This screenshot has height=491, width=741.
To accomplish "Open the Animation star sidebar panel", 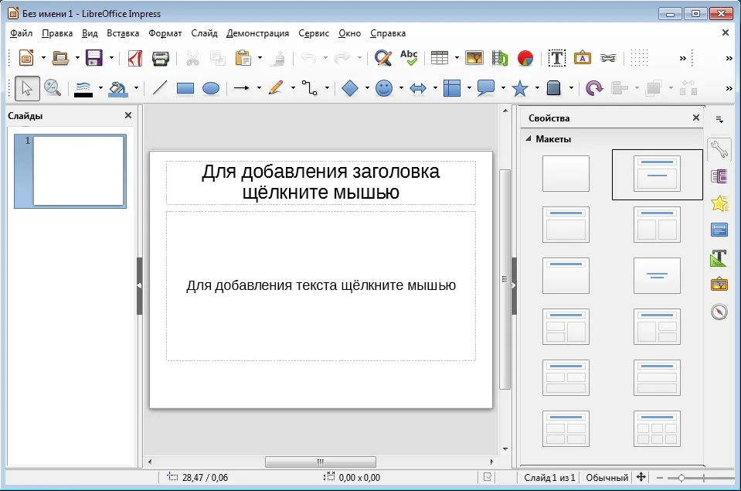I will 719,203.
